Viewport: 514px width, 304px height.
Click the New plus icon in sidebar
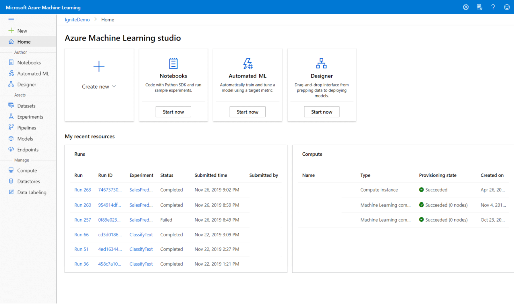pyautogui.click(x=11, y=31)
